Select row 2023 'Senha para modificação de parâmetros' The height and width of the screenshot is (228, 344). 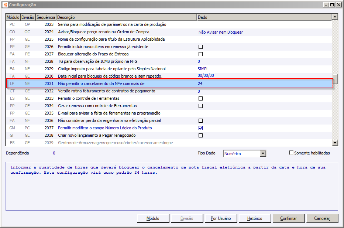(169, 25)
